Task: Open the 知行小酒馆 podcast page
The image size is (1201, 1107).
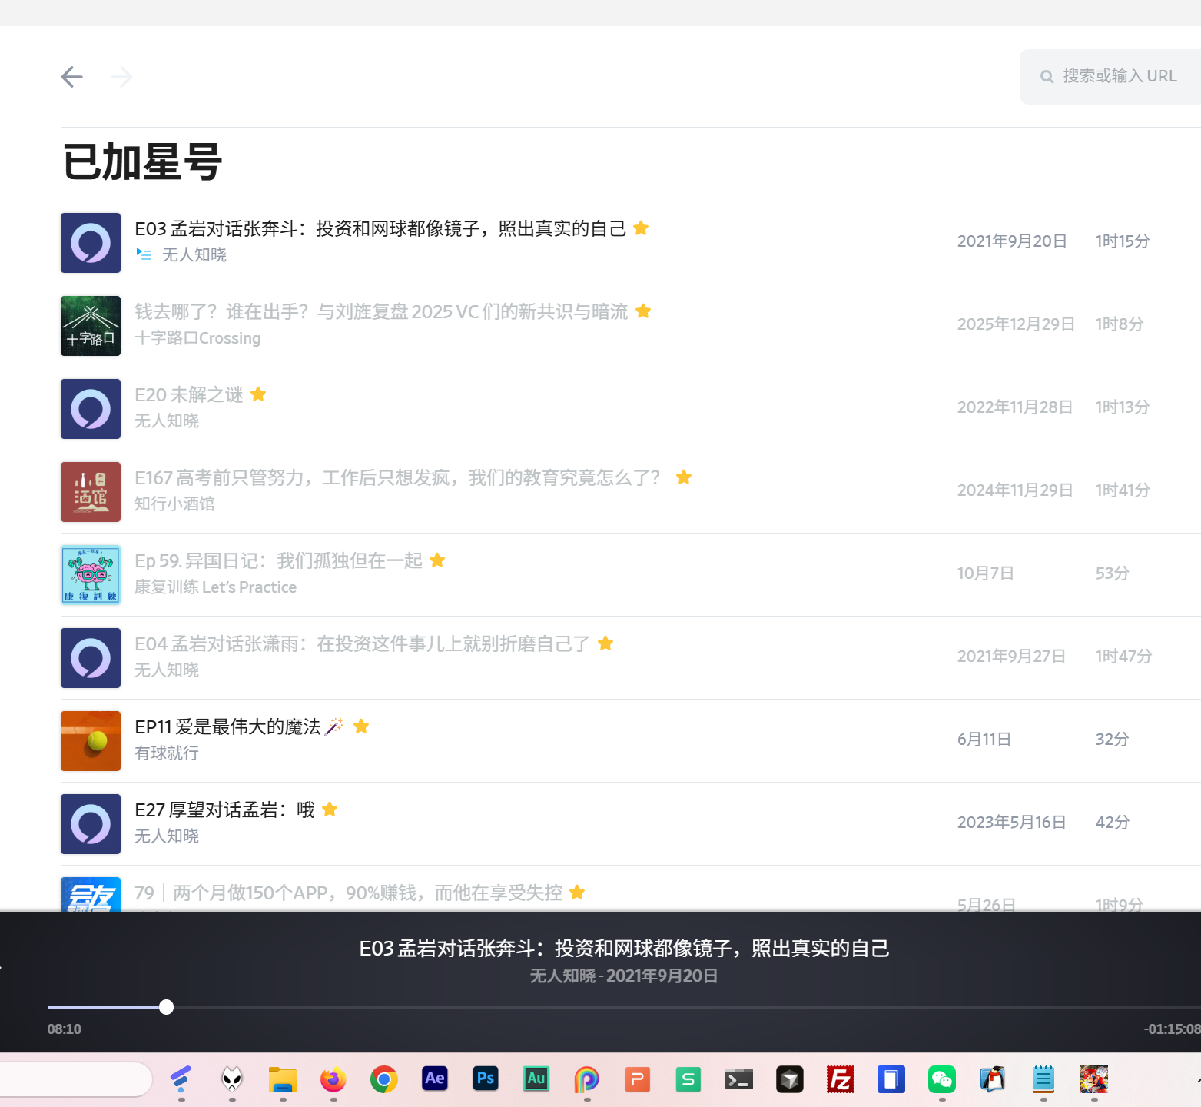Action: click(x=174, y=504)
